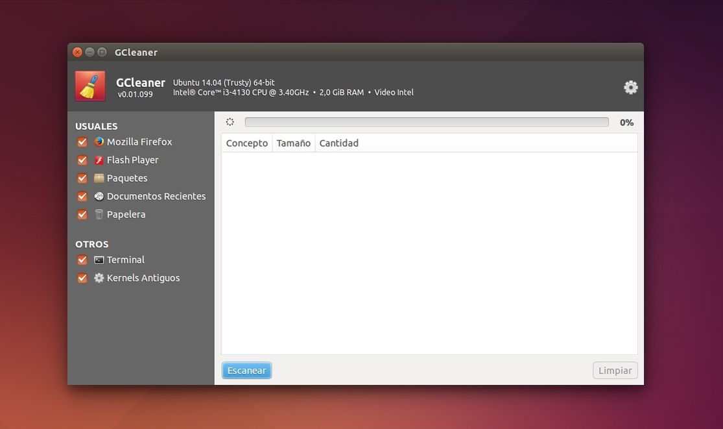Click the Cantidad column header
This screenshot has height=429, width=723.
coord(338,143)
